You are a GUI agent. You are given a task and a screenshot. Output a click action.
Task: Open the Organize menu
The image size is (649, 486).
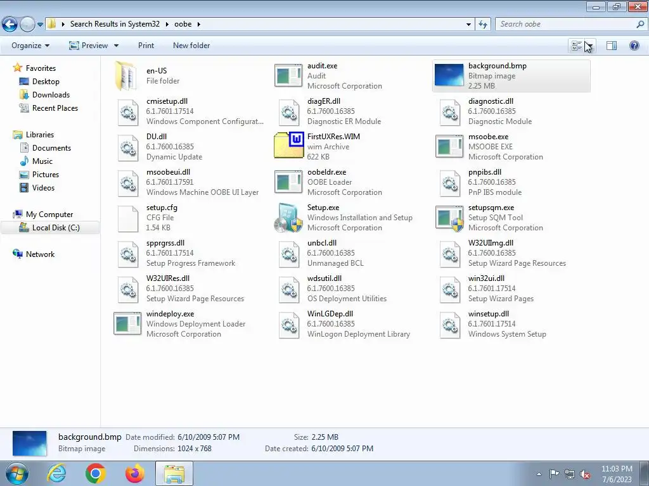point(30,46)
